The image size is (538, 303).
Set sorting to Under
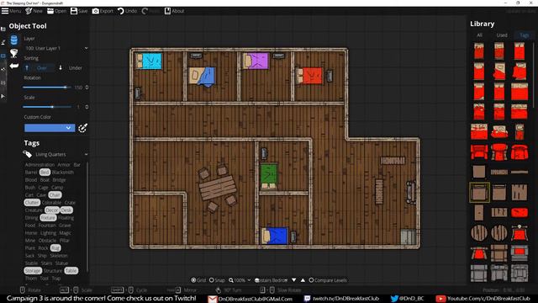pos(71,68)
